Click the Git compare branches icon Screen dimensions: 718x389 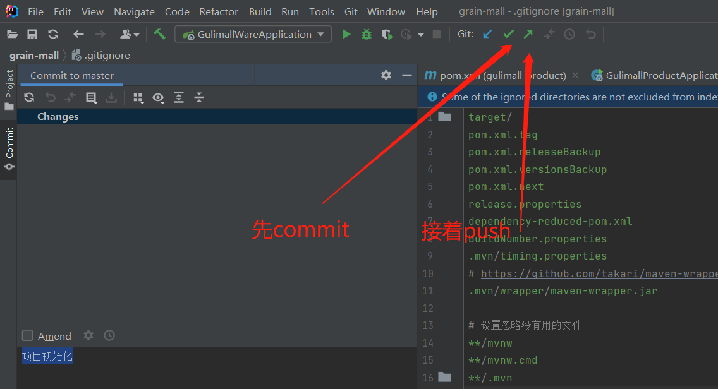tap(549, 34)
